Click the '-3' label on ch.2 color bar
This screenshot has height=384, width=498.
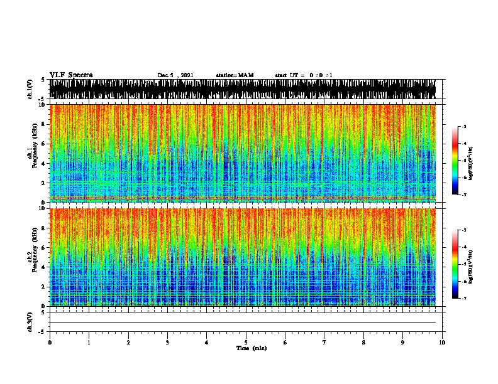coord(464,230)
